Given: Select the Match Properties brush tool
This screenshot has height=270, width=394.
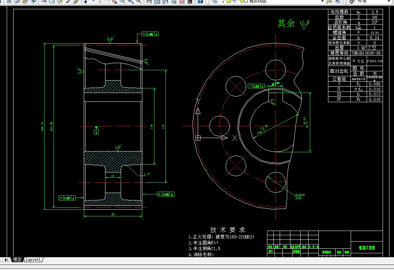Looking at the screenshot, I should (68, 1).
